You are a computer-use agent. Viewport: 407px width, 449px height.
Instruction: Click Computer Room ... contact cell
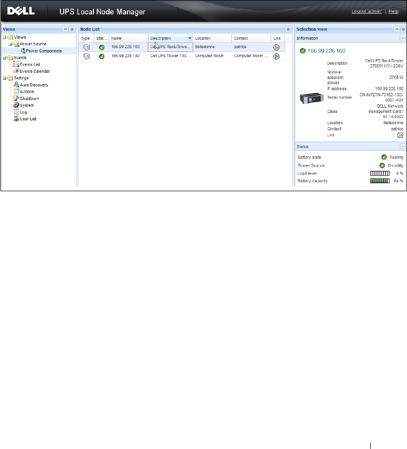coord(251,56)
